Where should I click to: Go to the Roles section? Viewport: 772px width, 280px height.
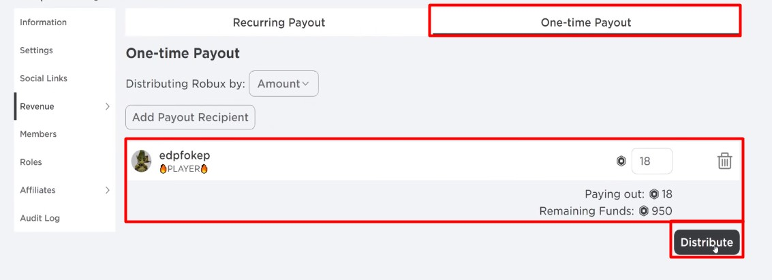(31, 162)
